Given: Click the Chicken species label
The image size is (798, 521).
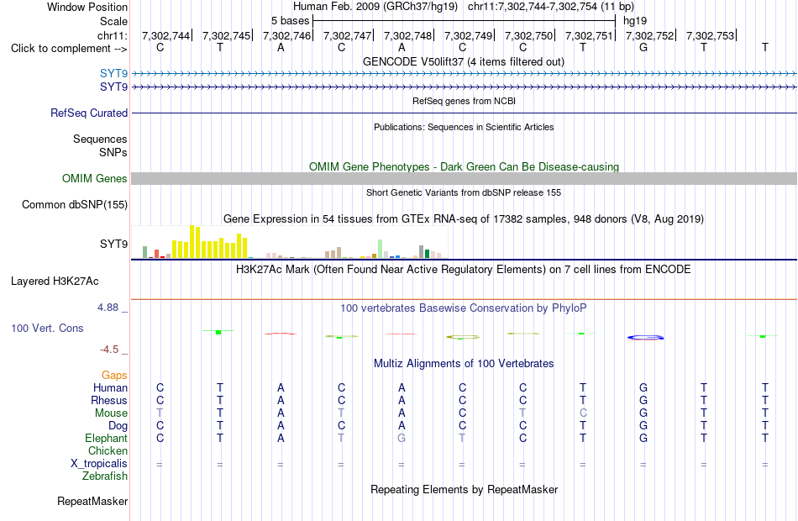Looking at the screenshot, I should click(x=108, y=451).
